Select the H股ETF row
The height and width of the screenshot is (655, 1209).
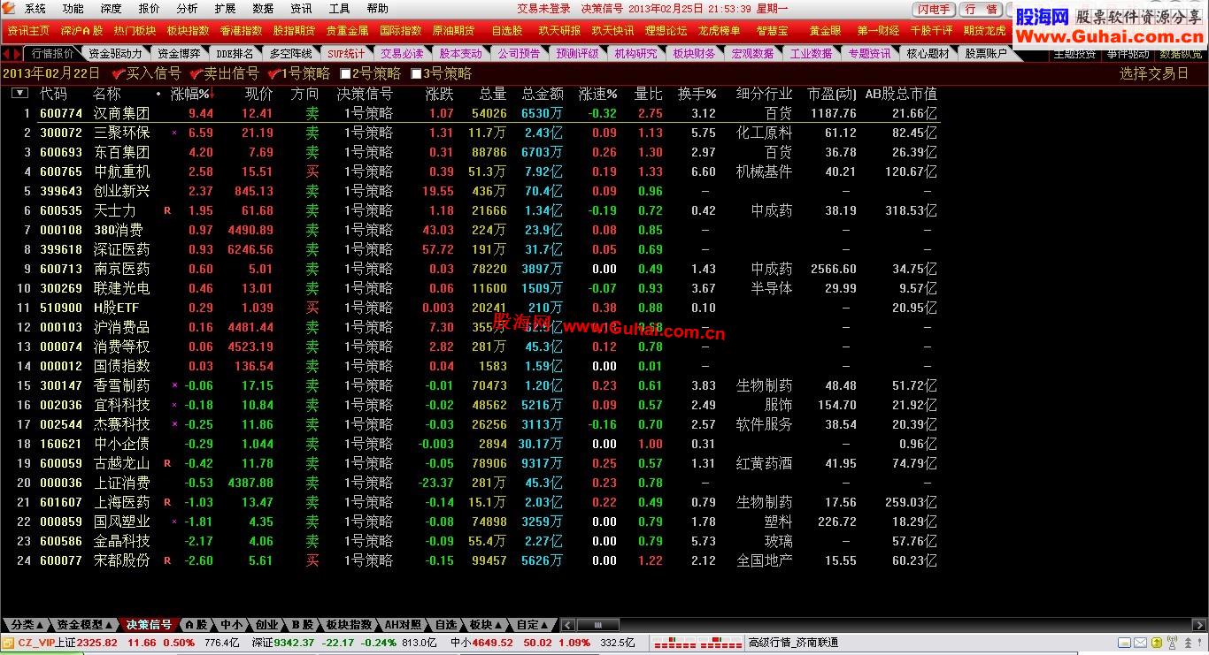coord(471,308)
